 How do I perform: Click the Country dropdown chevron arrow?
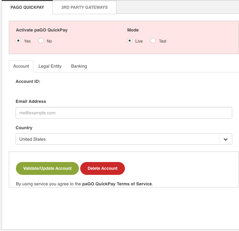[225, 139]
